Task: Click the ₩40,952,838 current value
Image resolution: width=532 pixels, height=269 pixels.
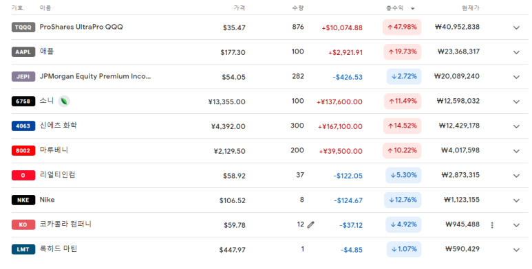Action: click(458, 27)
